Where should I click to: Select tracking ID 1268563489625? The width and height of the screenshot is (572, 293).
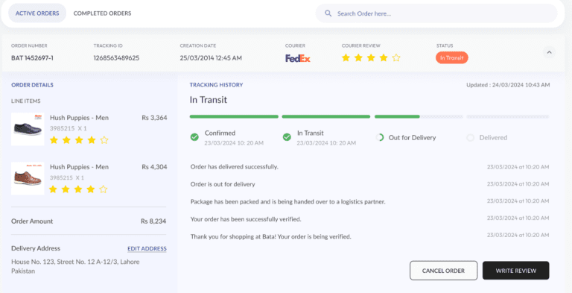point(116,57)
